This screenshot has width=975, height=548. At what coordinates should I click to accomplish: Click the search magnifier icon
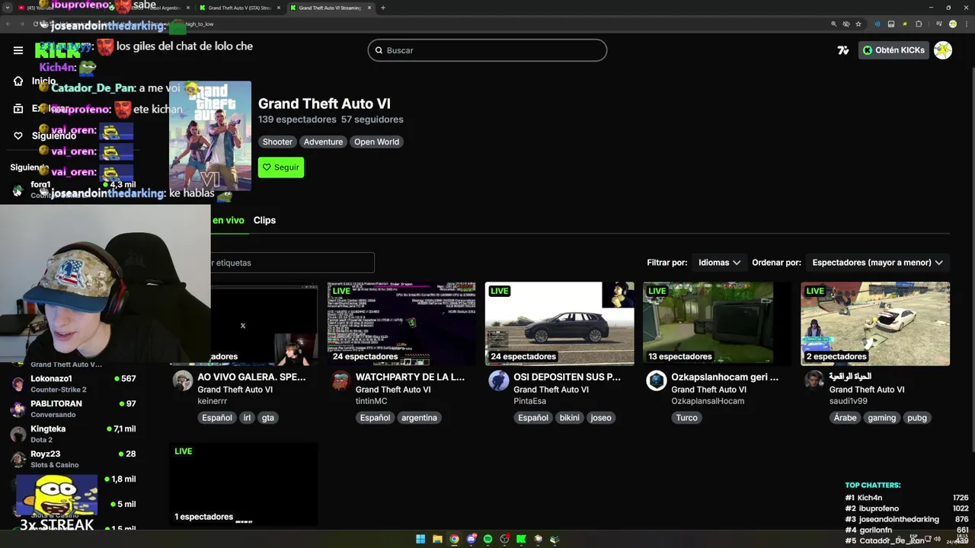coord(379,50)
